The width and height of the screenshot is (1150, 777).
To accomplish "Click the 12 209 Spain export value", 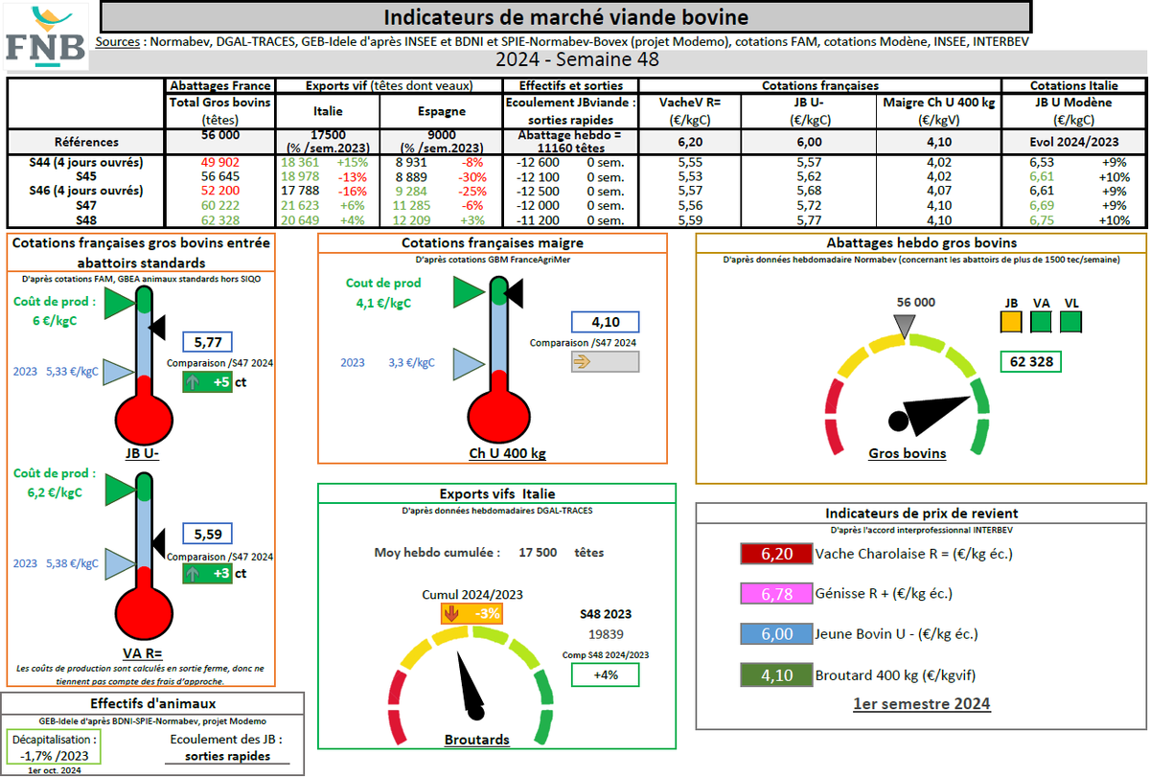I will pyautogui.click(x=414, y=219).
